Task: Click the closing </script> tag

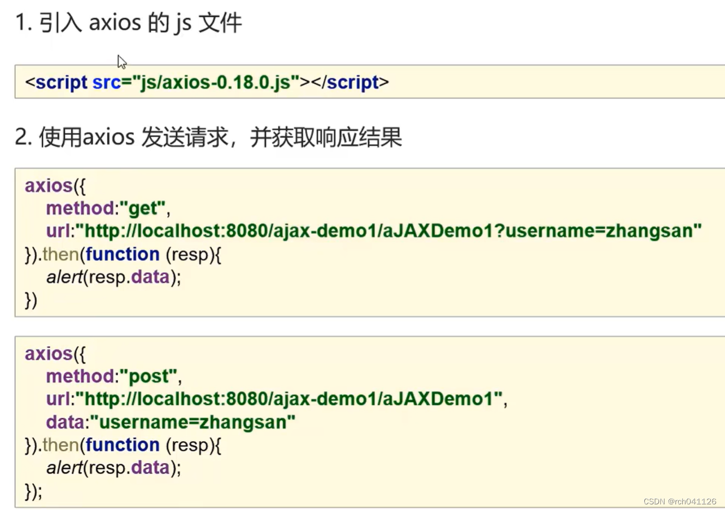Action: pos(350,82)
